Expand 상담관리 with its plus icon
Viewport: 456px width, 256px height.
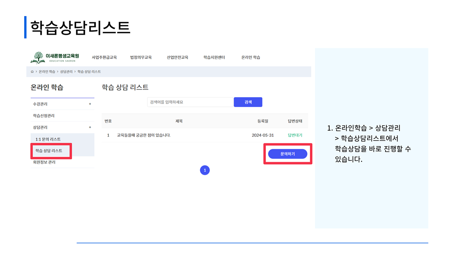tap(90, 127)
